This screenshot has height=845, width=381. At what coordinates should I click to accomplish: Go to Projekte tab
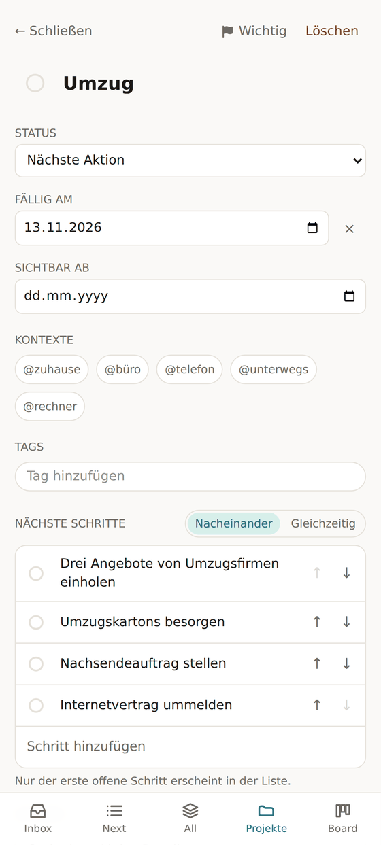point(267,818)
